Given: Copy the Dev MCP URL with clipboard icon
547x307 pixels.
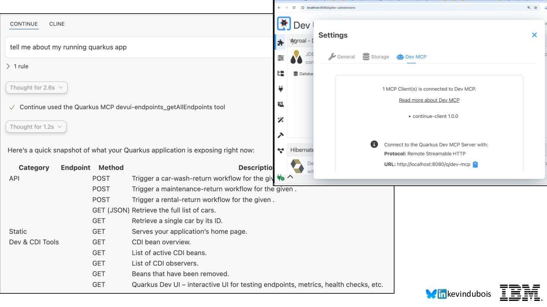Looking at the screenshot, I should tap(475, 164).
